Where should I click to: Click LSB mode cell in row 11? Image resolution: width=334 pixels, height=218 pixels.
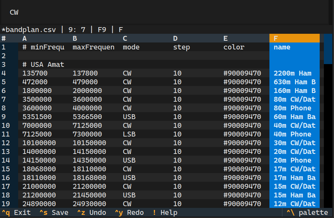[x=143, y=134]
